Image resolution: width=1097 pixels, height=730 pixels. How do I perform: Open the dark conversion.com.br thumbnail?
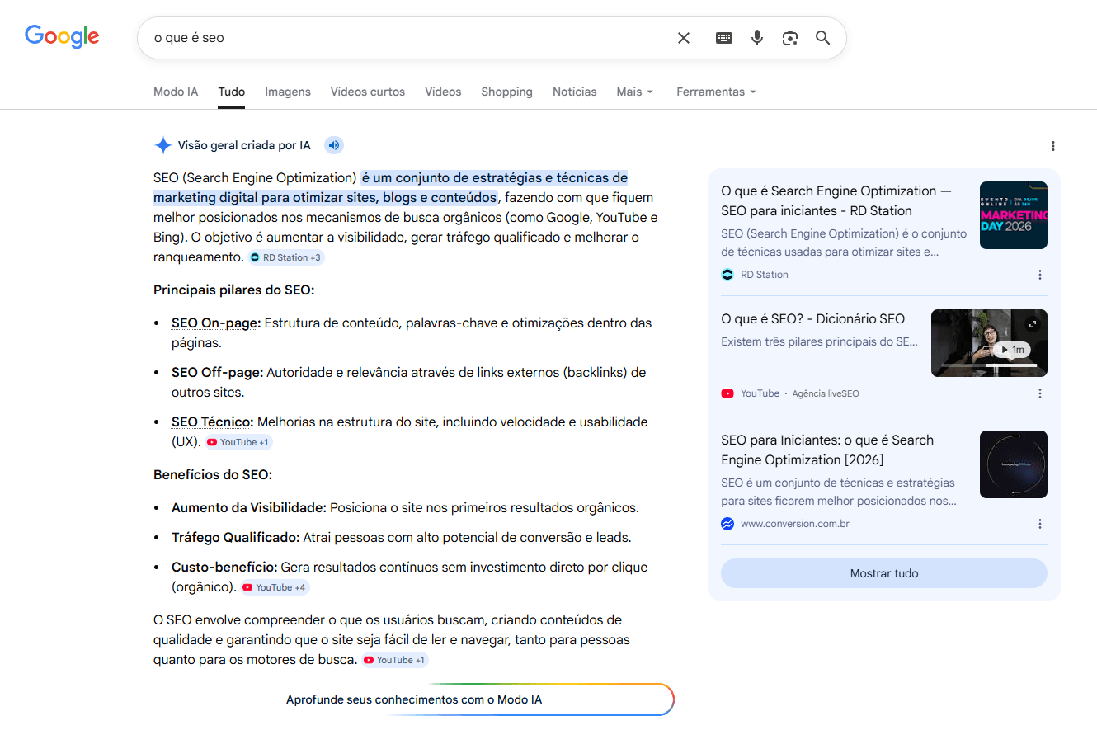[1014, 464]
